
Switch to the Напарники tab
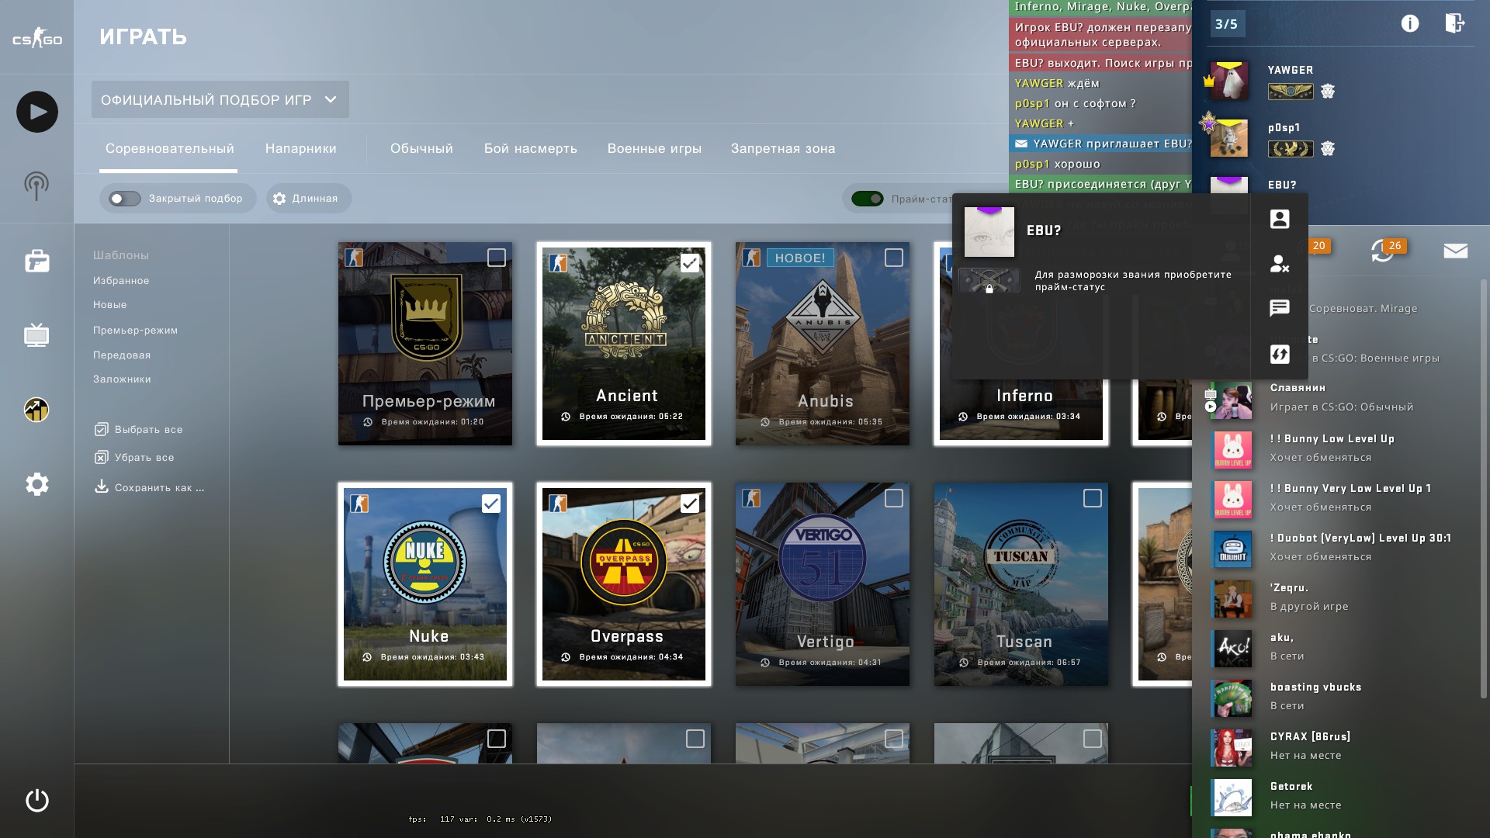click(300, 148)
